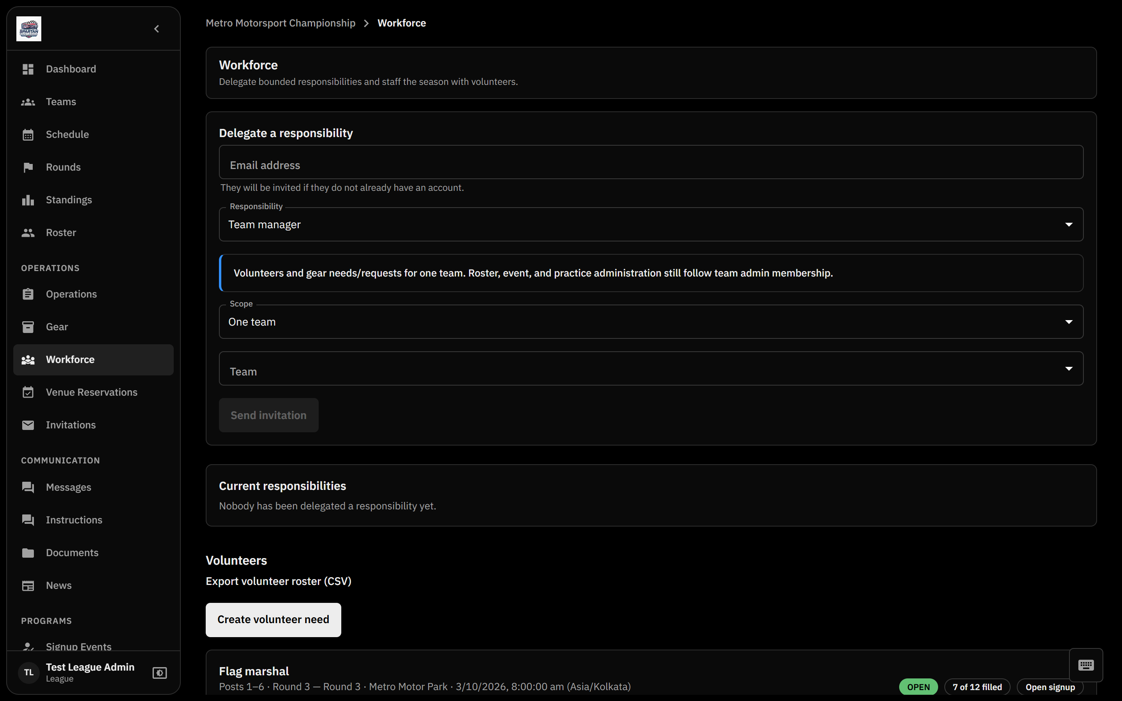The height and width of the screenshot is (701, 1122).
Task: Click Export volunteer roster (CSV) link
Action: click(x=279, y=581)
